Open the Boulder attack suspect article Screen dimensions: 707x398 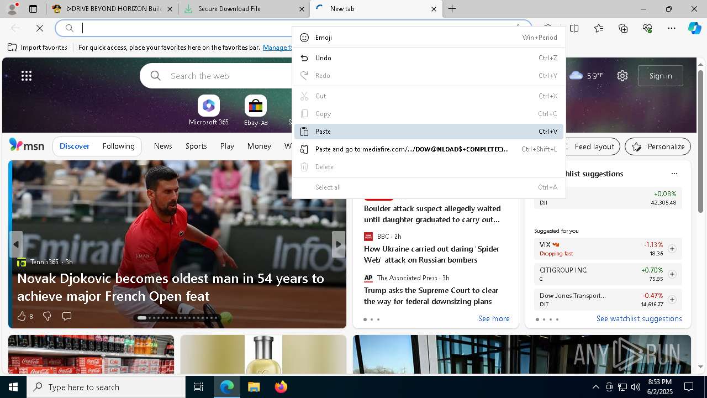click(x=432, y=214)
